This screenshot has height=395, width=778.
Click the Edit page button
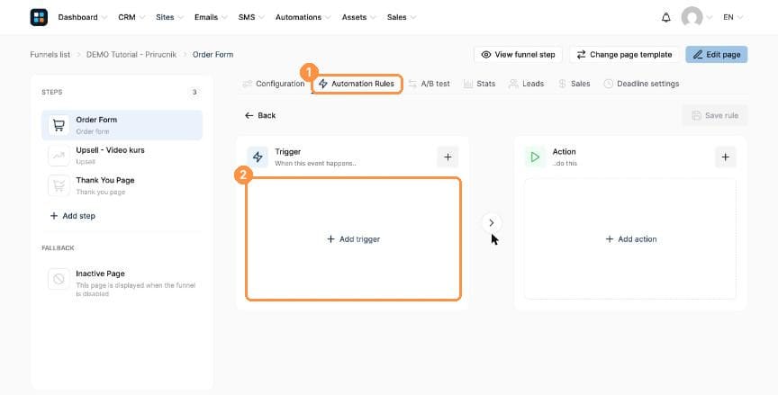(717, 55)
